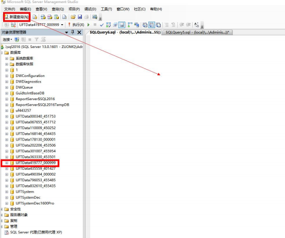Click the Analysis Services MDX Query icon

click(43, 17)
